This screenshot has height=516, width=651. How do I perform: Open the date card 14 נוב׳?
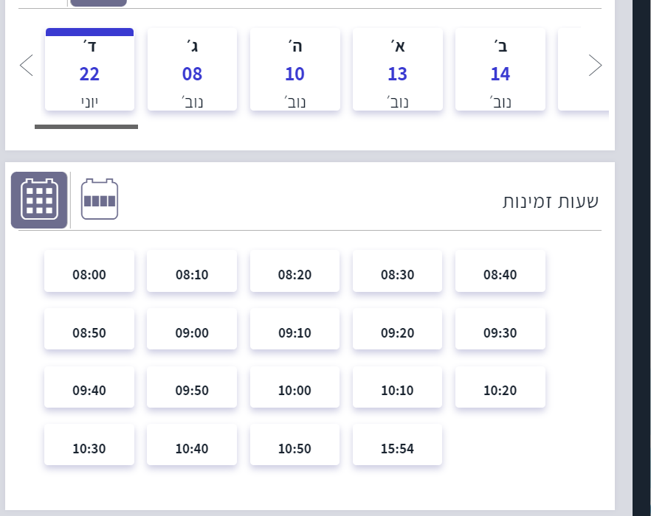click(500, 70)
